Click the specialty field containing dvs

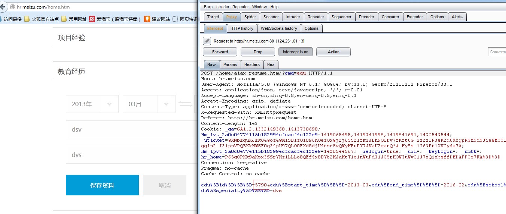pyautogui.click(x=132, y=155)
